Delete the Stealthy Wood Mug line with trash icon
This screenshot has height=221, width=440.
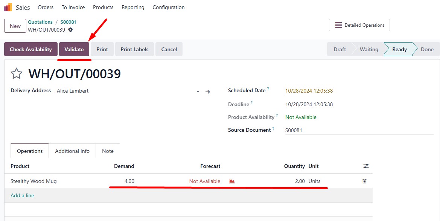[364, 181]
